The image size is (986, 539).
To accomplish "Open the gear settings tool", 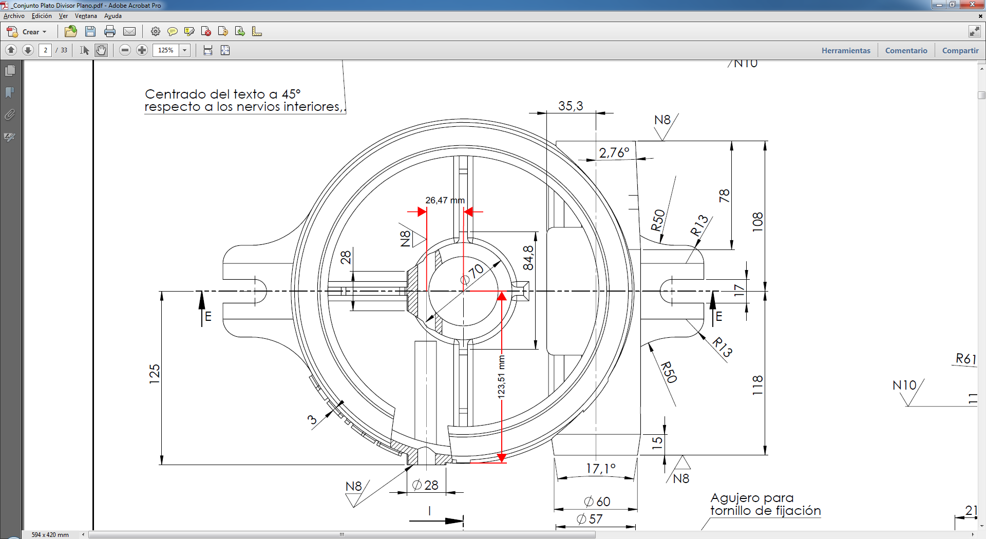I will point(156,32).
